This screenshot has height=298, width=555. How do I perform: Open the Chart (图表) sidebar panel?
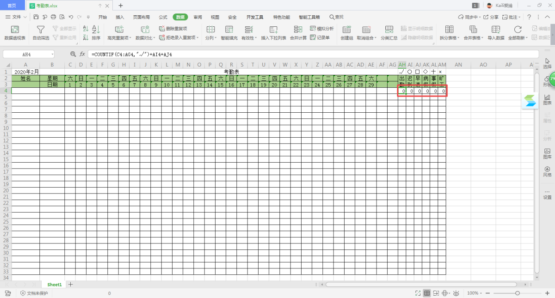click(x=547, y=99)
